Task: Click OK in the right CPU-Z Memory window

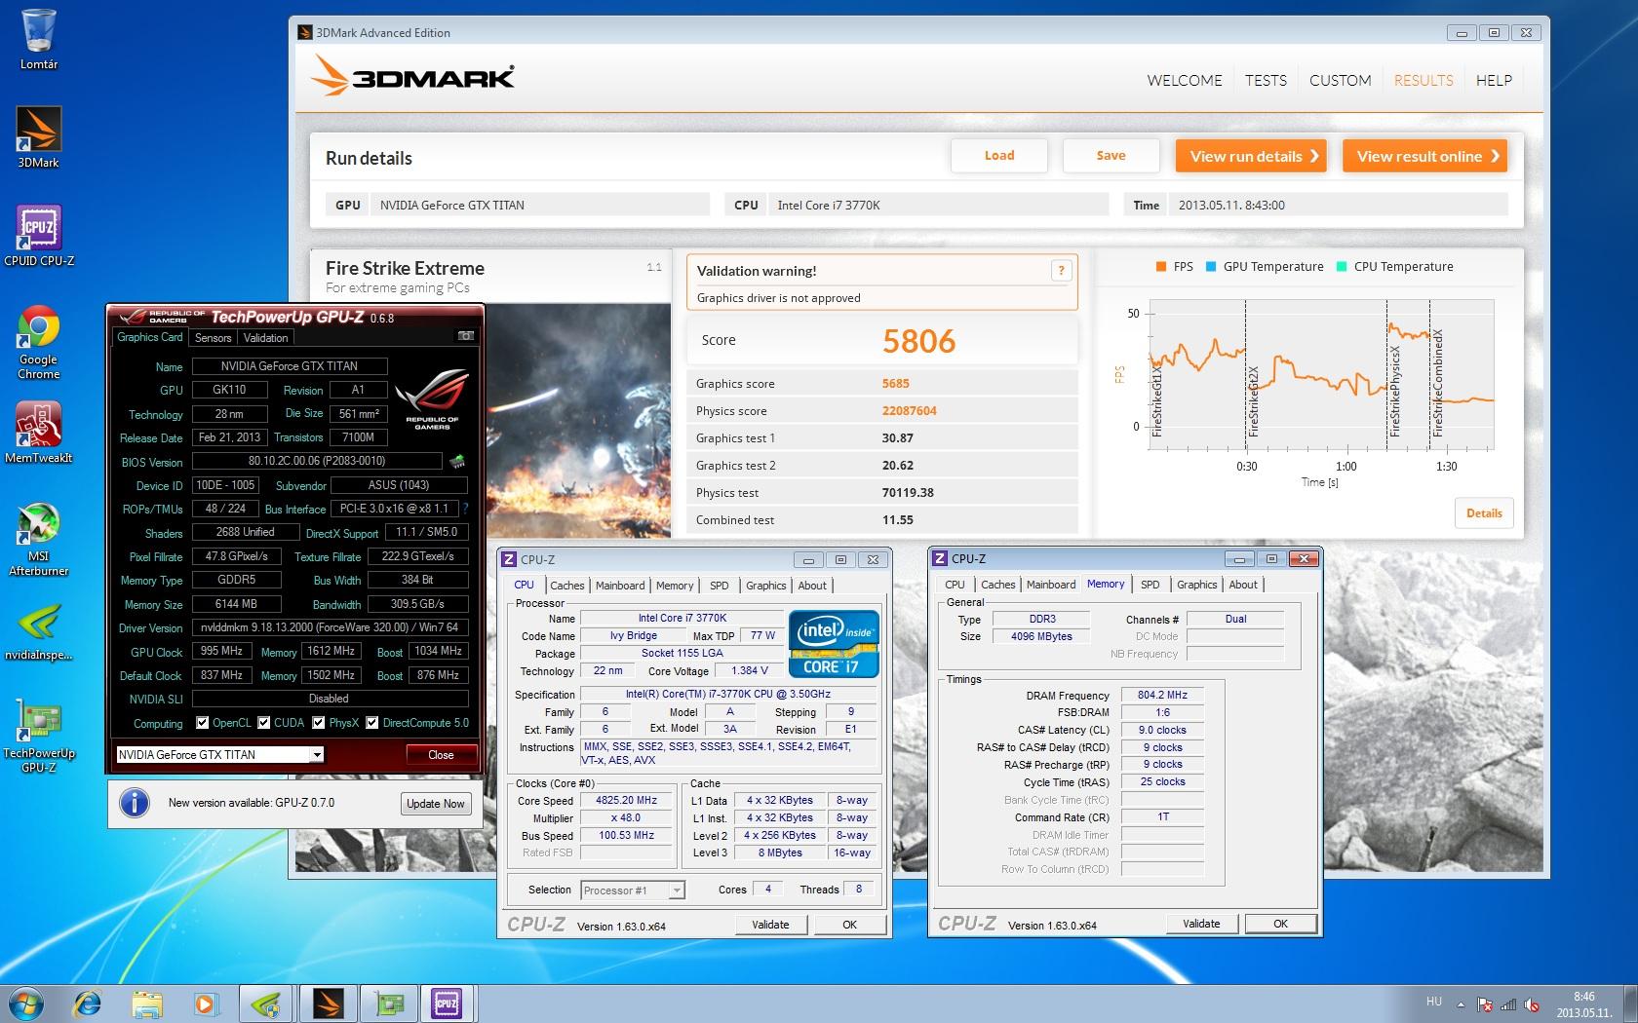Action: [1280, 924]
